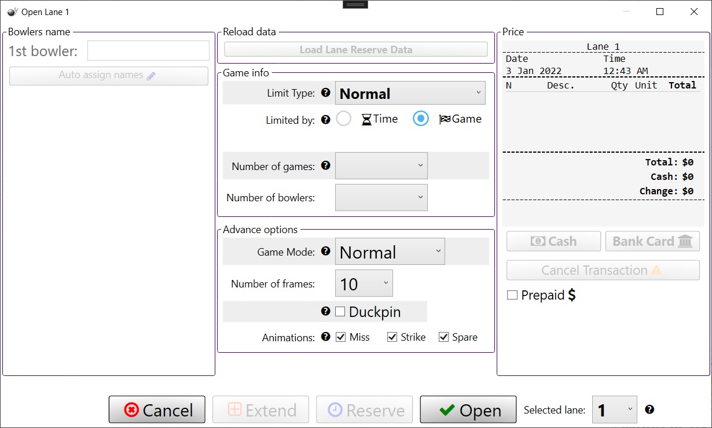This screenshot has height=428, width=712.
Task: Tick the Prepaid checkbox
Action: coord(512,295)
